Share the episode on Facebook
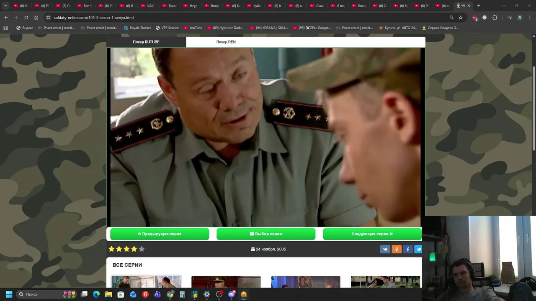Screen dimensions: 536x301 point(408,249)
